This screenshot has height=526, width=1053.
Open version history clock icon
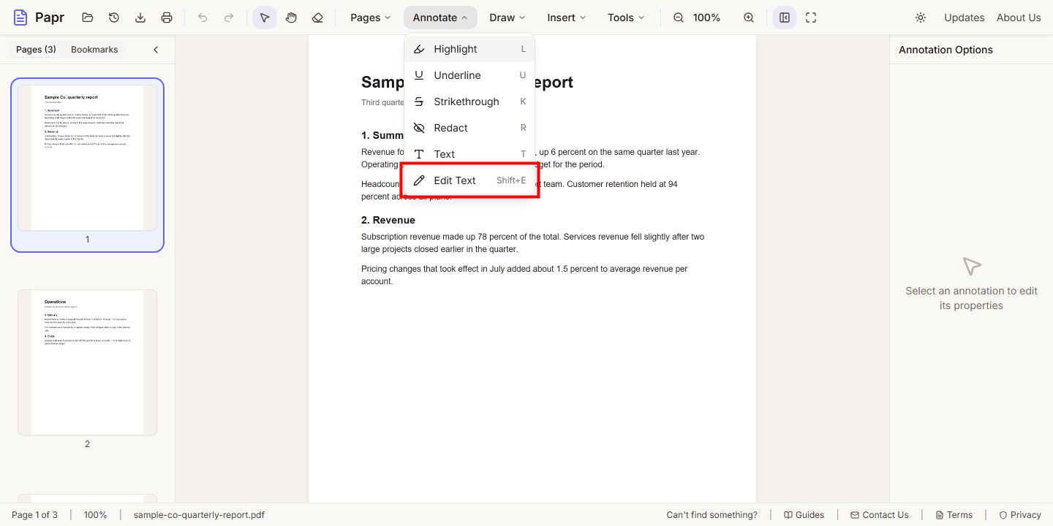tap(114, 18)
